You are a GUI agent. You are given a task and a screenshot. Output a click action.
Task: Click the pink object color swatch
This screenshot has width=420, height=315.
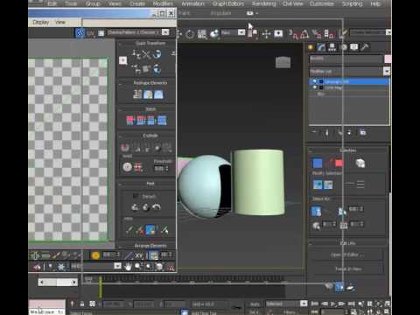click(x=388, y=59)
